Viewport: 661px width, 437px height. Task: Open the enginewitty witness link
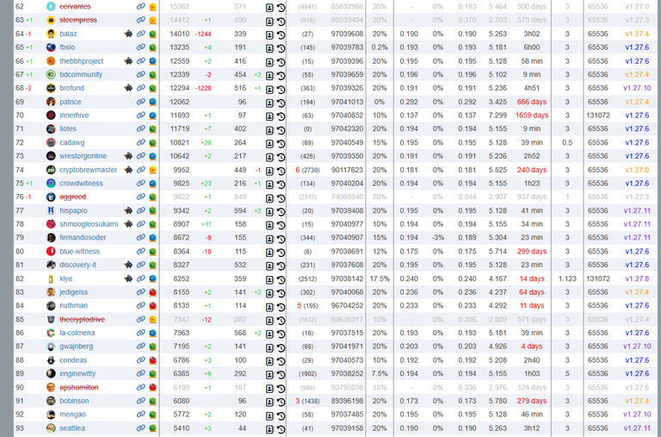(x=77, y=374)
